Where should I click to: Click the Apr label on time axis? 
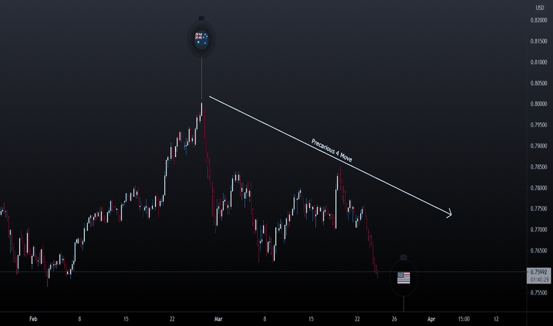pyautogui.click(x=431, y=319)
